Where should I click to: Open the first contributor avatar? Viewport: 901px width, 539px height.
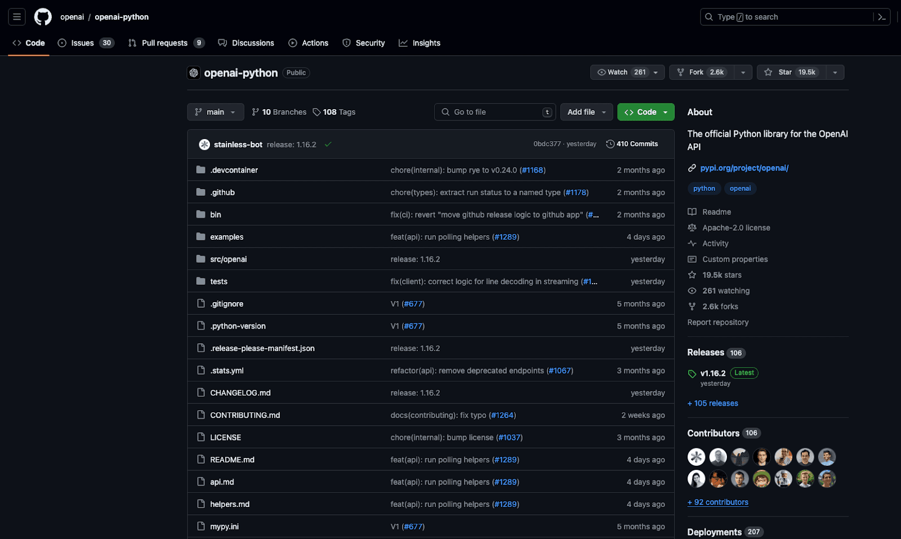[x=696, y=457]
